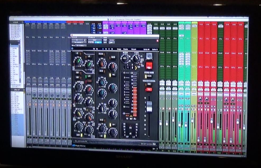Click the dynamics meter display panel

click(130, 131)
